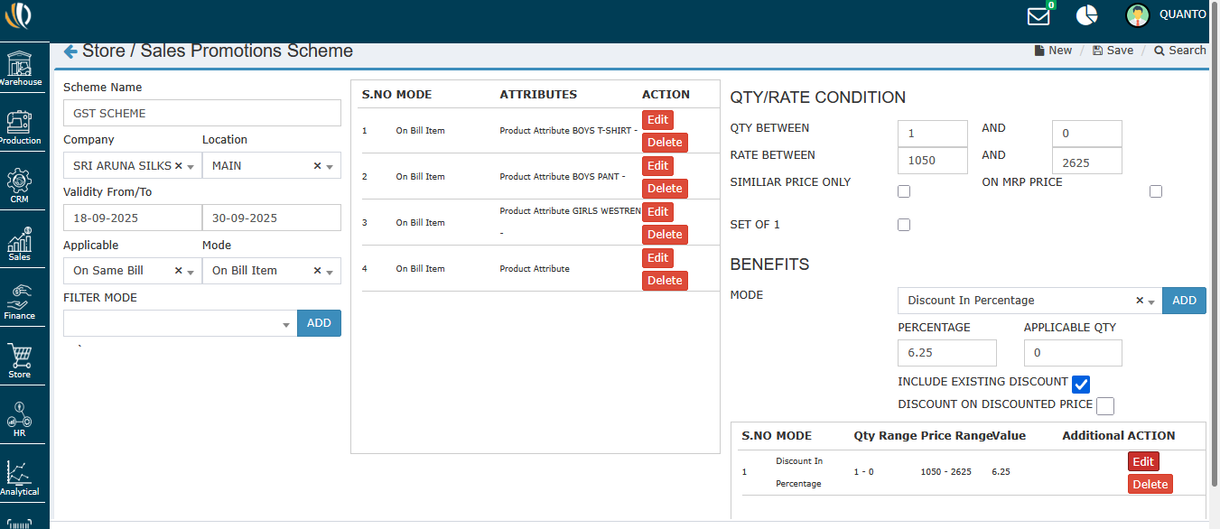Click Save in the top toolbar

tap(1113, 51)
